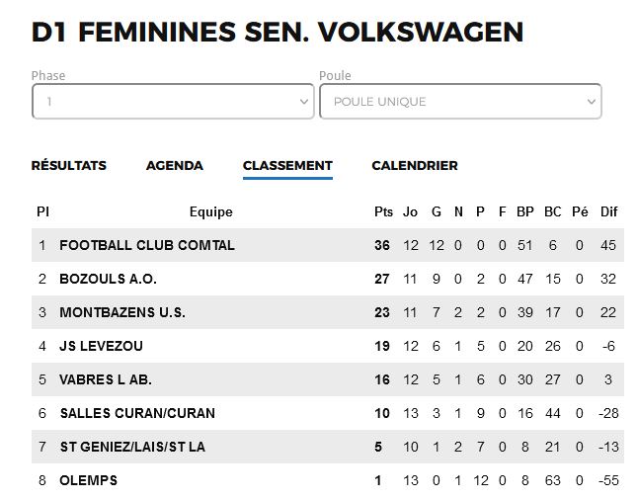
Task: Click the Equipe column header
Action: (210, 211)
